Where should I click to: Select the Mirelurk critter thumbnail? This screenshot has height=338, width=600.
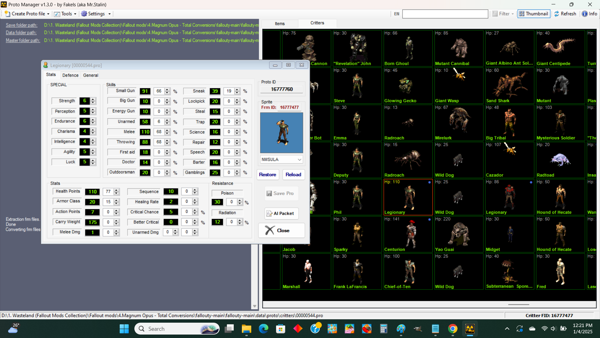click(459, 123)
